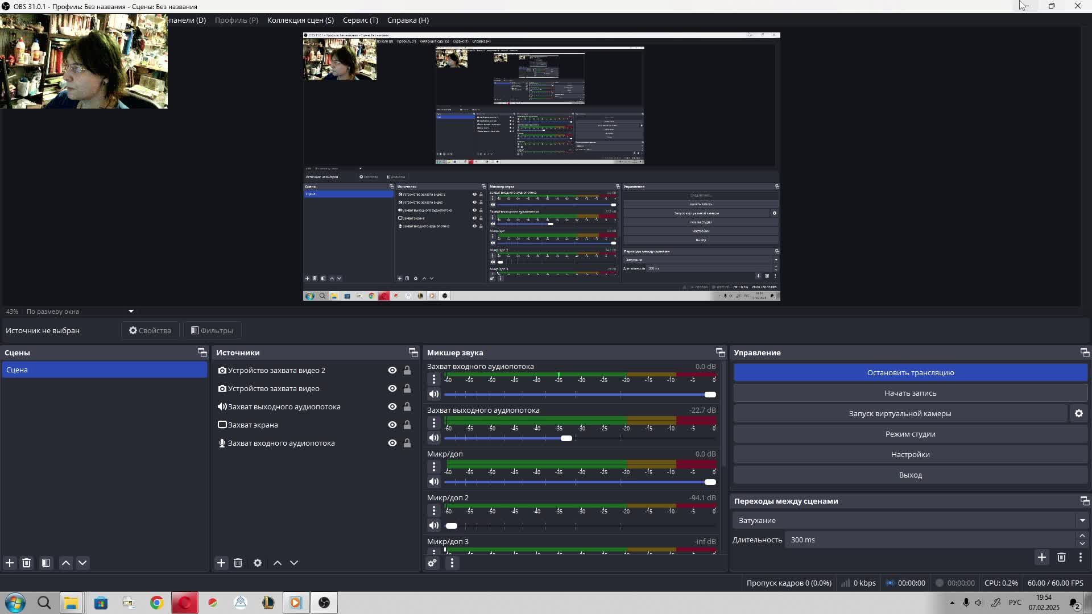Open scene filters icon in Scenes panel

coord(46,563)
